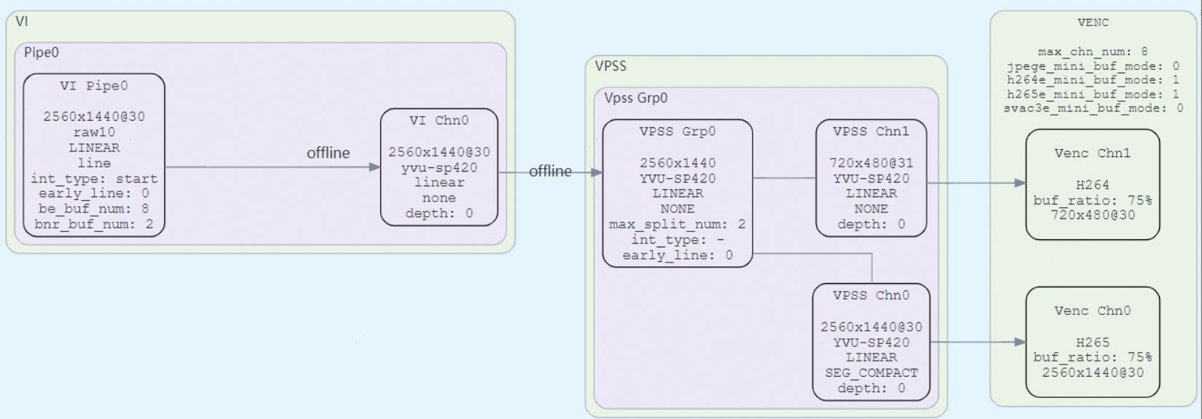Select the Venc Chn0 node box

click(x=1093, y=342)
